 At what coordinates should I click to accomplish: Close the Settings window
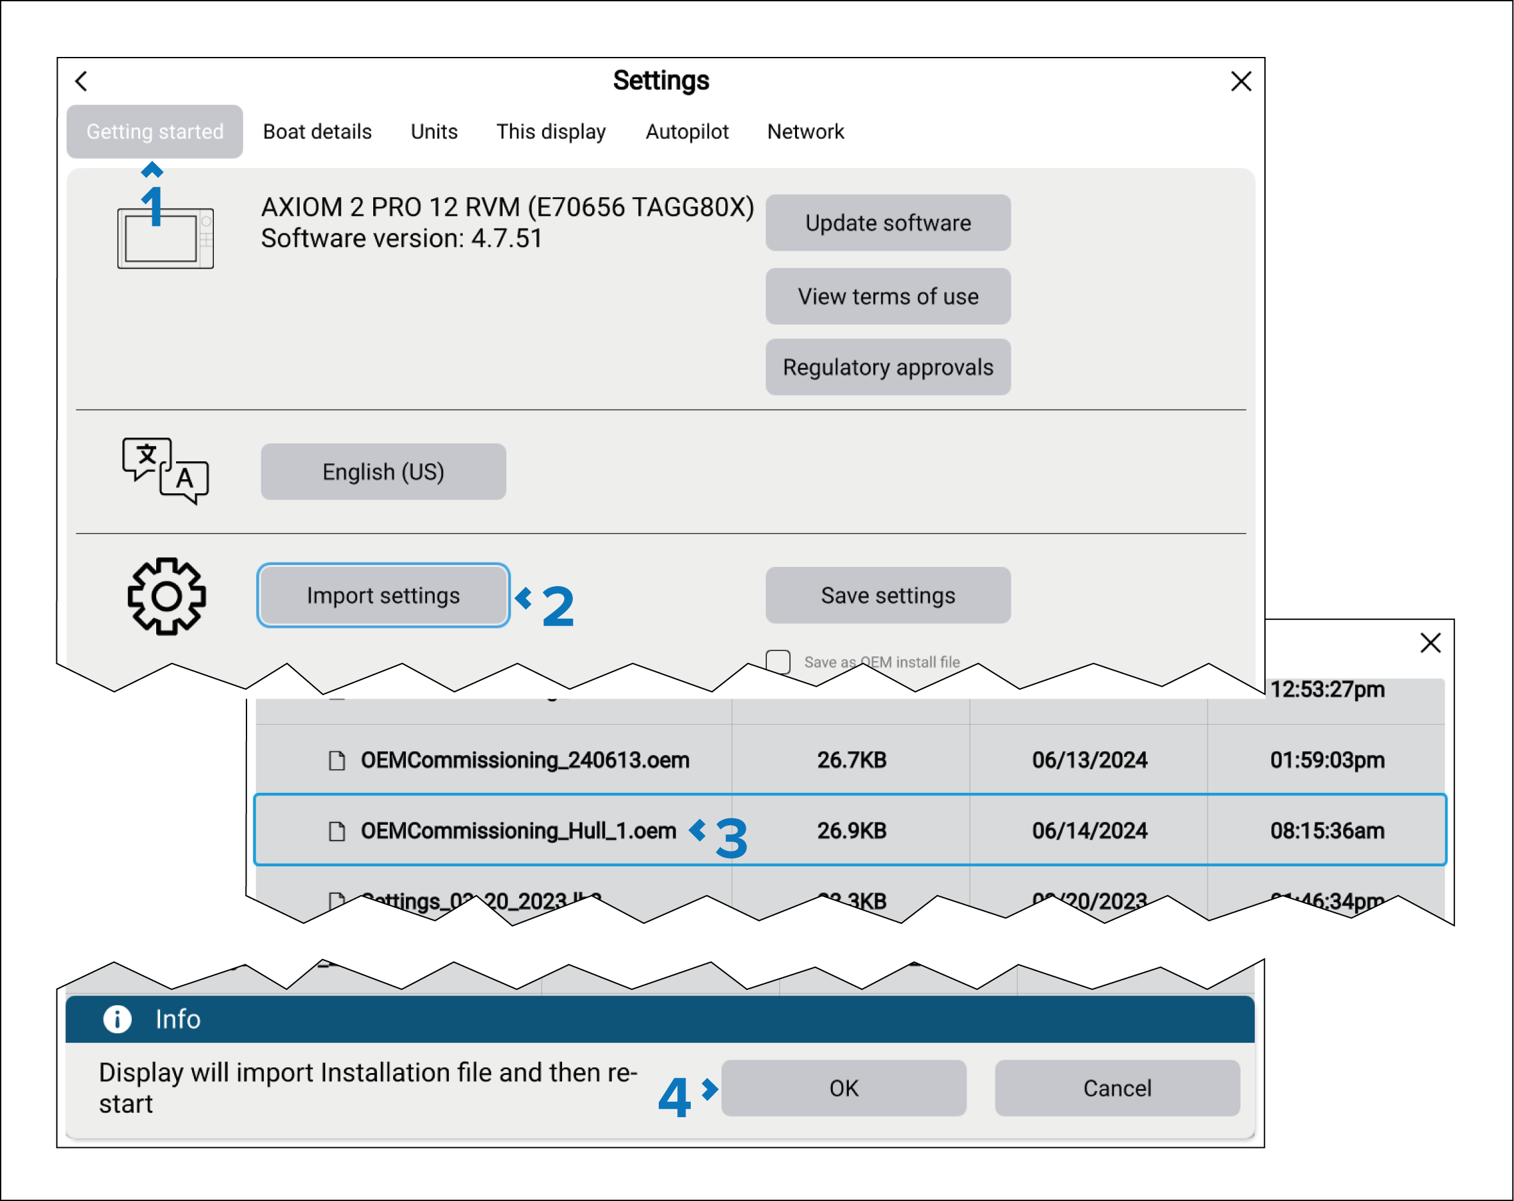tap(1241, 81)
